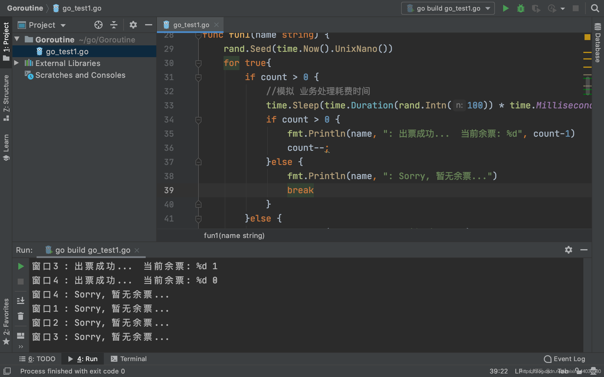Stop the process in top toolbar
Image resolution: width=604 pixels, height=377 pixels.
pos(575,8)
